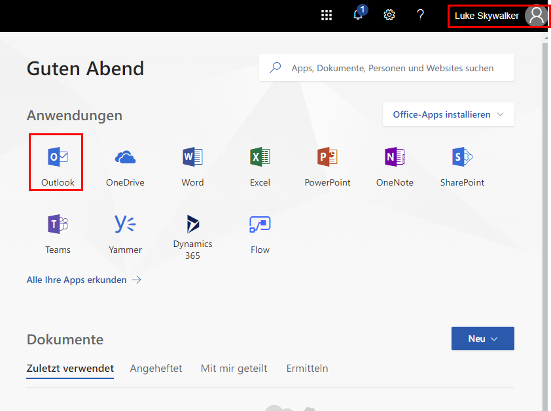Launch OneDrive from the applications list
Screen dimensions: 551x411
[x=125, y=166]
